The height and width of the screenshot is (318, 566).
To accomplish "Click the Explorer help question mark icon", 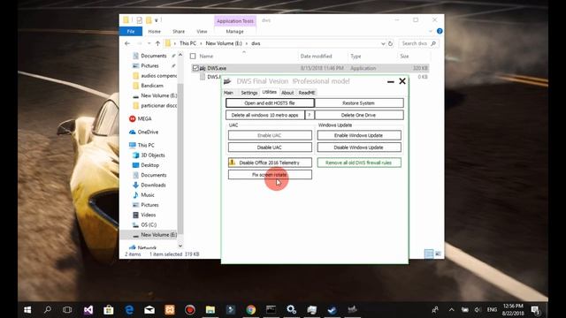I will (440, 32).
